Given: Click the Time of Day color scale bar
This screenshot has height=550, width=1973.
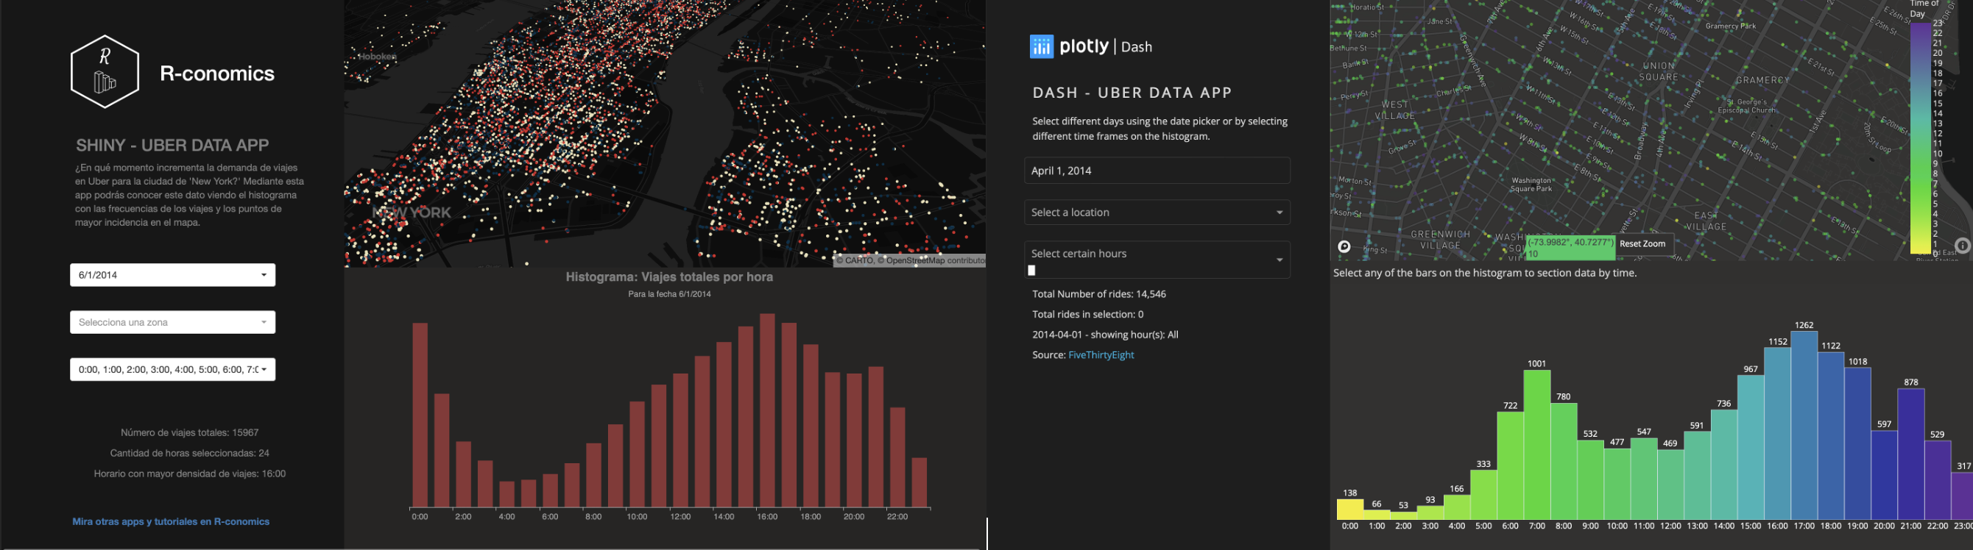Looking at the screenshot, I should [1920, 137].
